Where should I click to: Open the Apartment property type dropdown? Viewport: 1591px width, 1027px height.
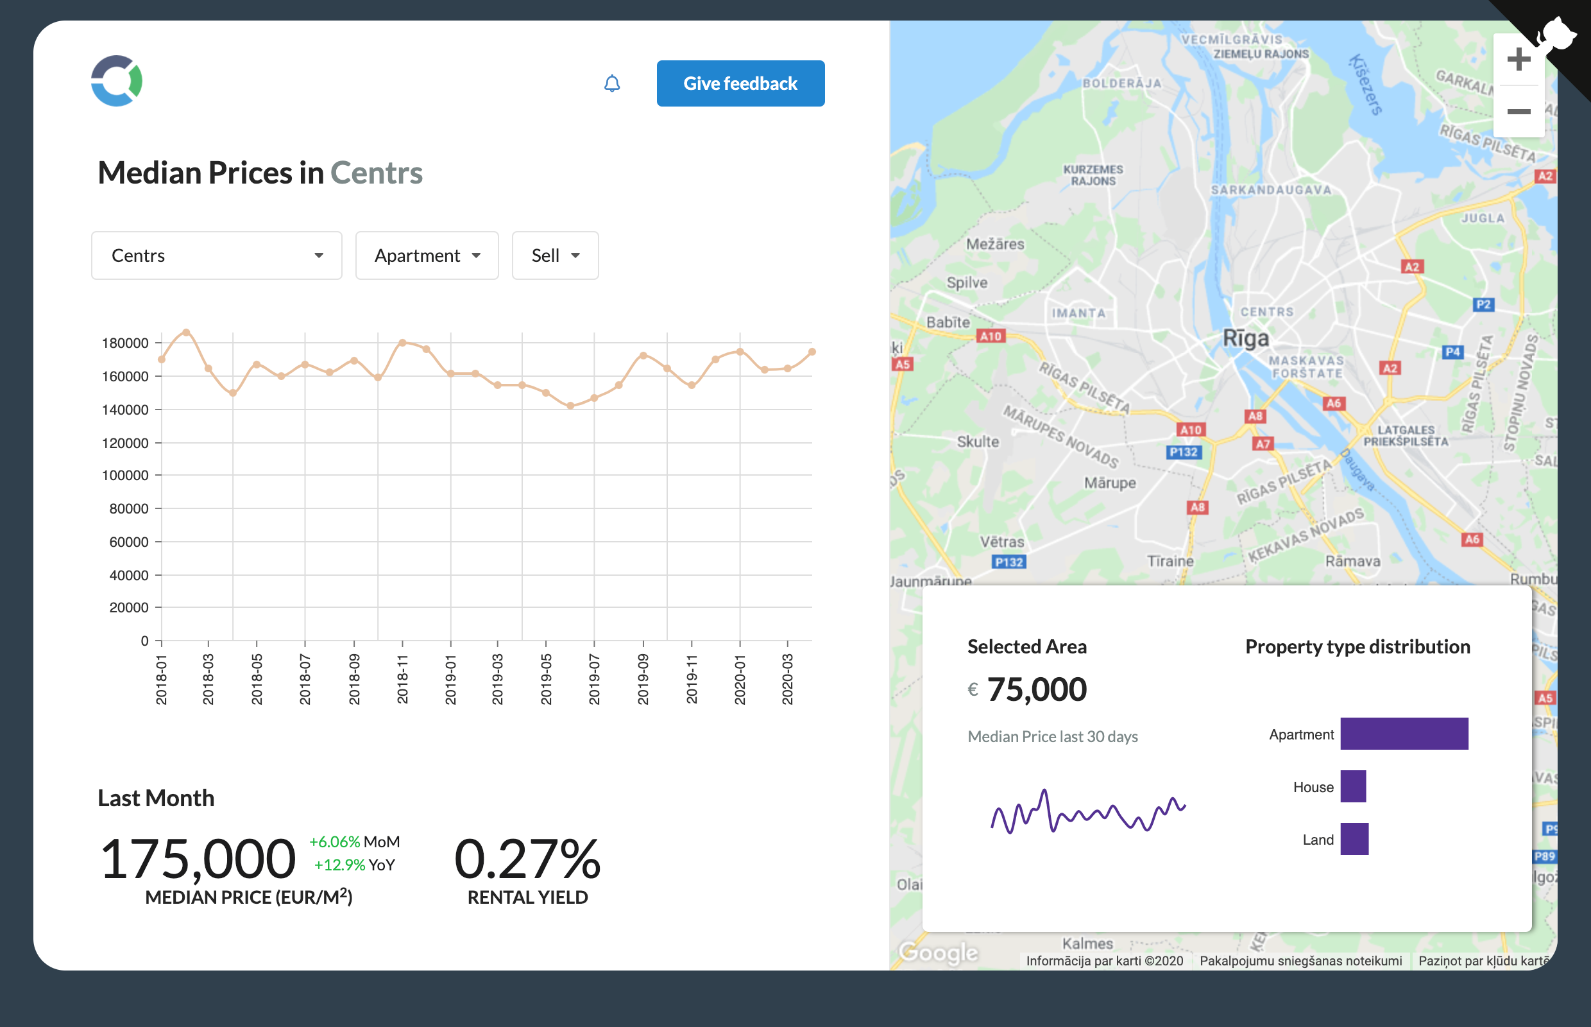[427, 255]
